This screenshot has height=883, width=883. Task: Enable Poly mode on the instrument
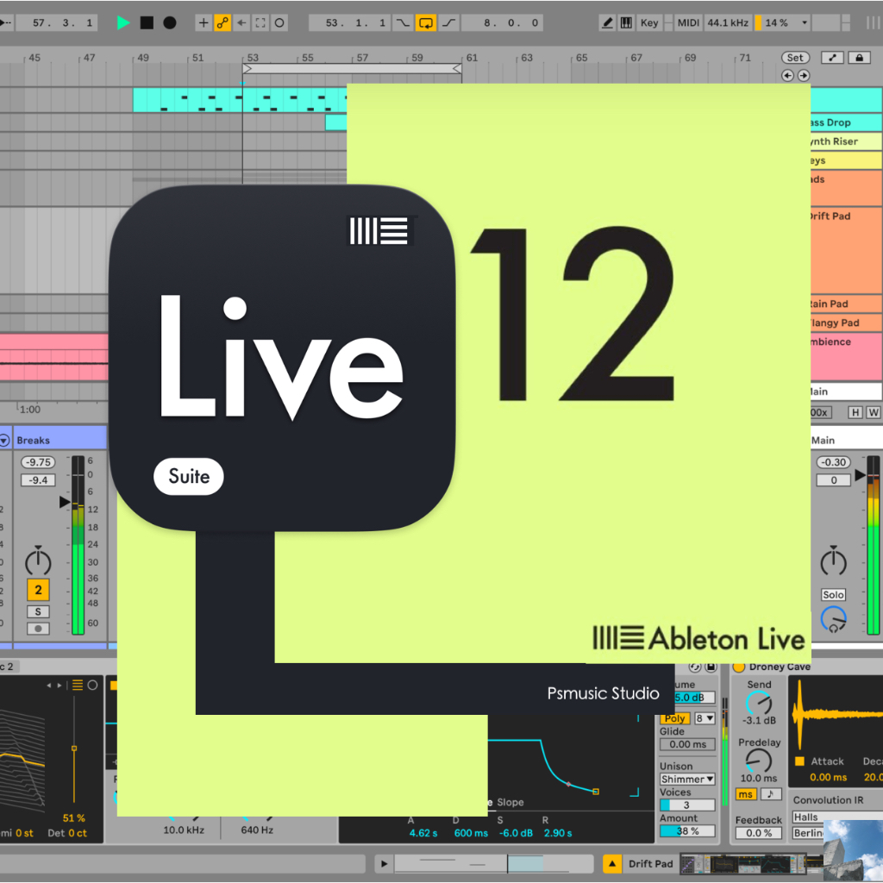click(673, 718)
